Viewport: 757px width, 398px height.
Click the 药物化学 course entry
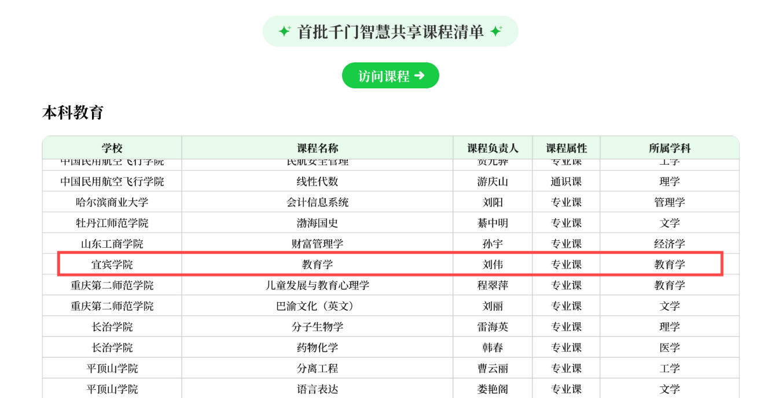click(x=317, y=348)
